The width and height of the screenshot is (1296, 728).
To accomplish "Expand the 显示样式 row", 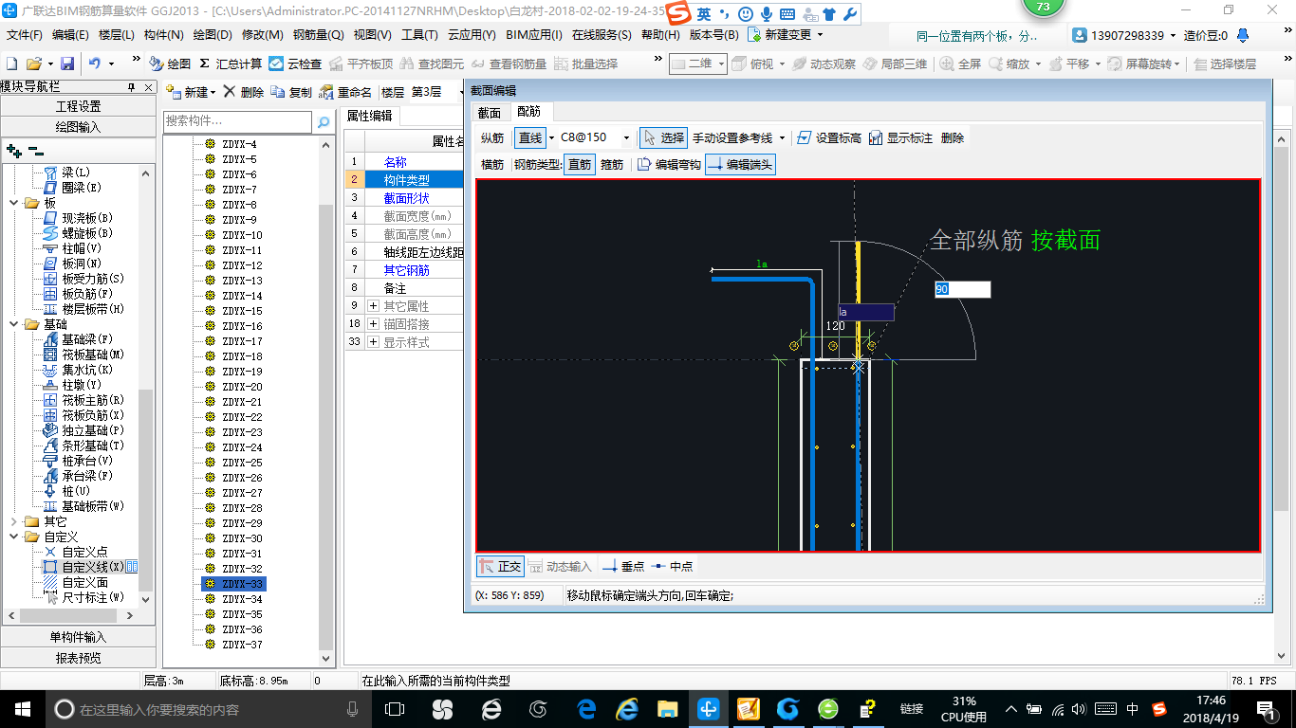I will [373, 342].
